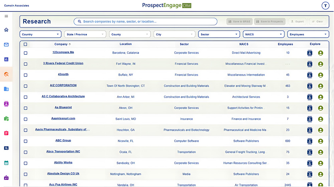Open the green briefcase sidebar icon
334x187 pixels.
(x=6, y=119)
